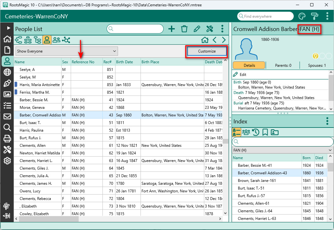Viewport: 334px width, 230px height.
Task: Show Groups tab in Index panel
Action: click(275, 132)
